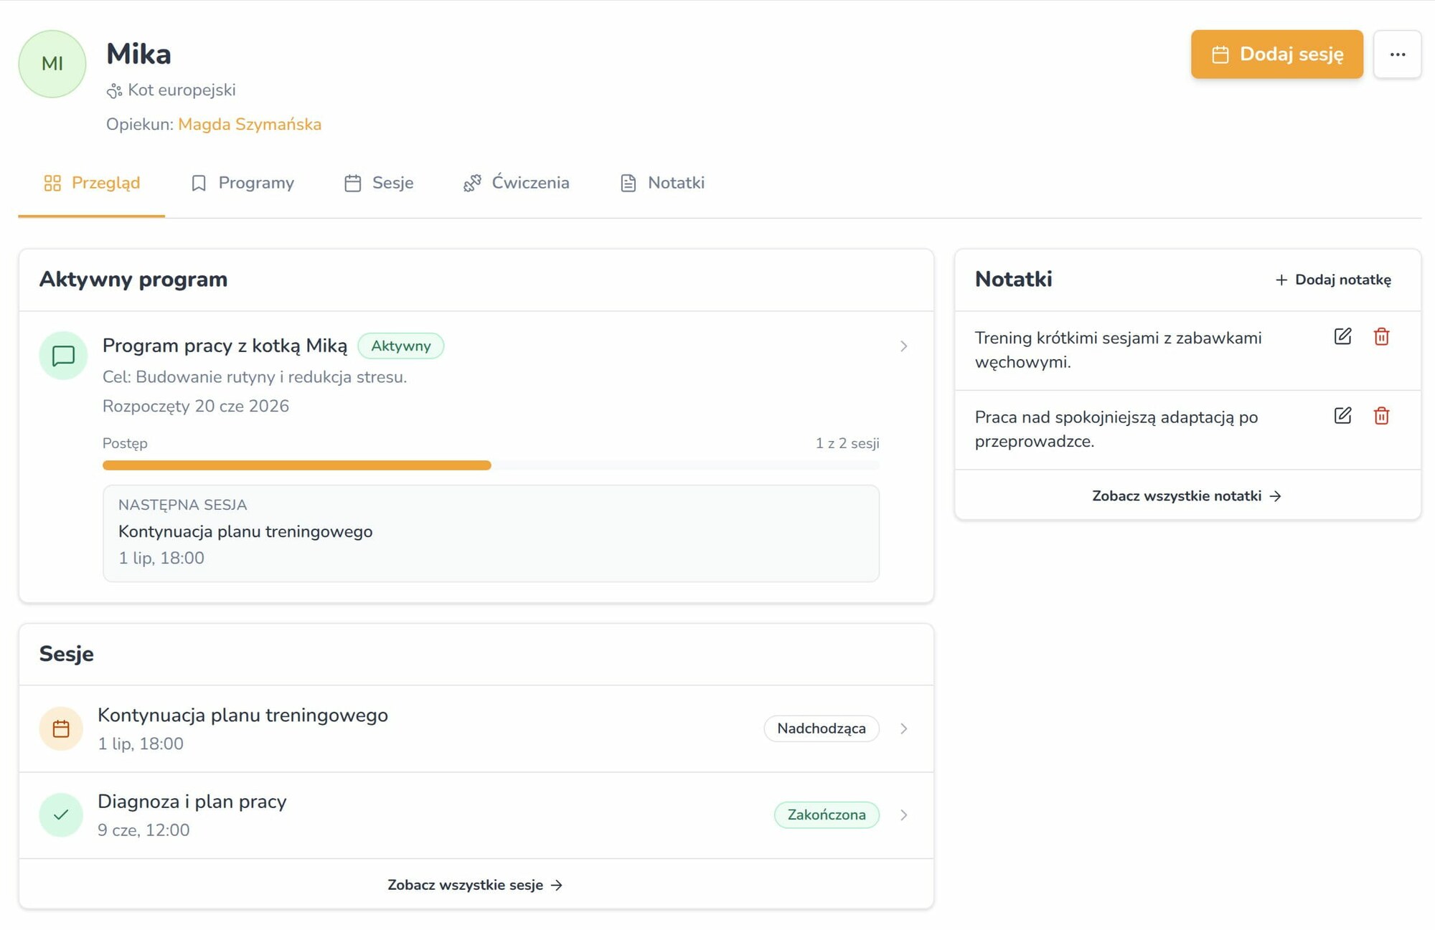Click the chat icon of Program pracy z kotką Miką
The image size is (1435, 930).
click(63, 356)
